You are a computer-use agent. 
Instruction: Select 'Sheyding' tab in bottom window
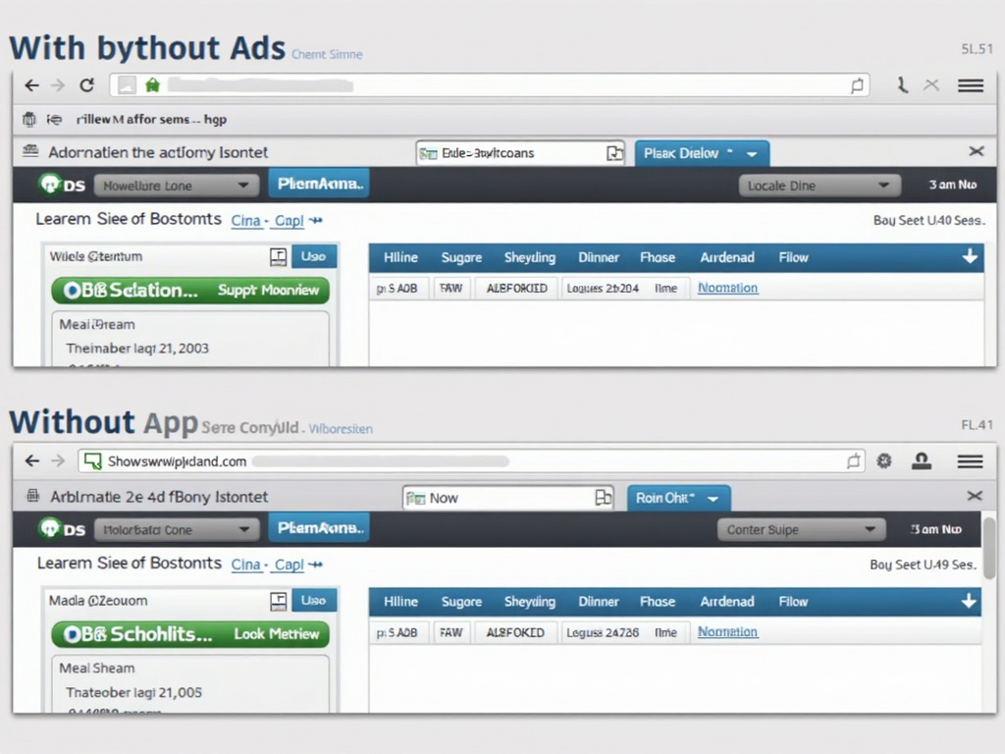pos(529,602)
